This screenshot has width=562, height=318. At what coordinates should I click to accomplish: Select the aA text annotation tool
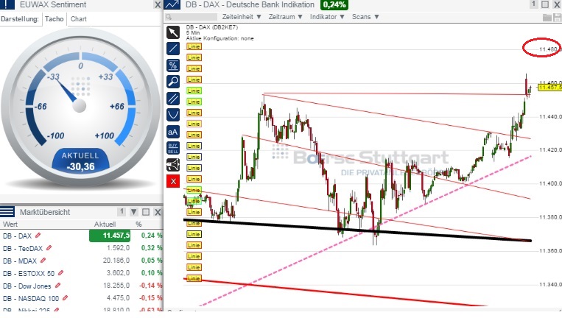click(x=173, y=132)
